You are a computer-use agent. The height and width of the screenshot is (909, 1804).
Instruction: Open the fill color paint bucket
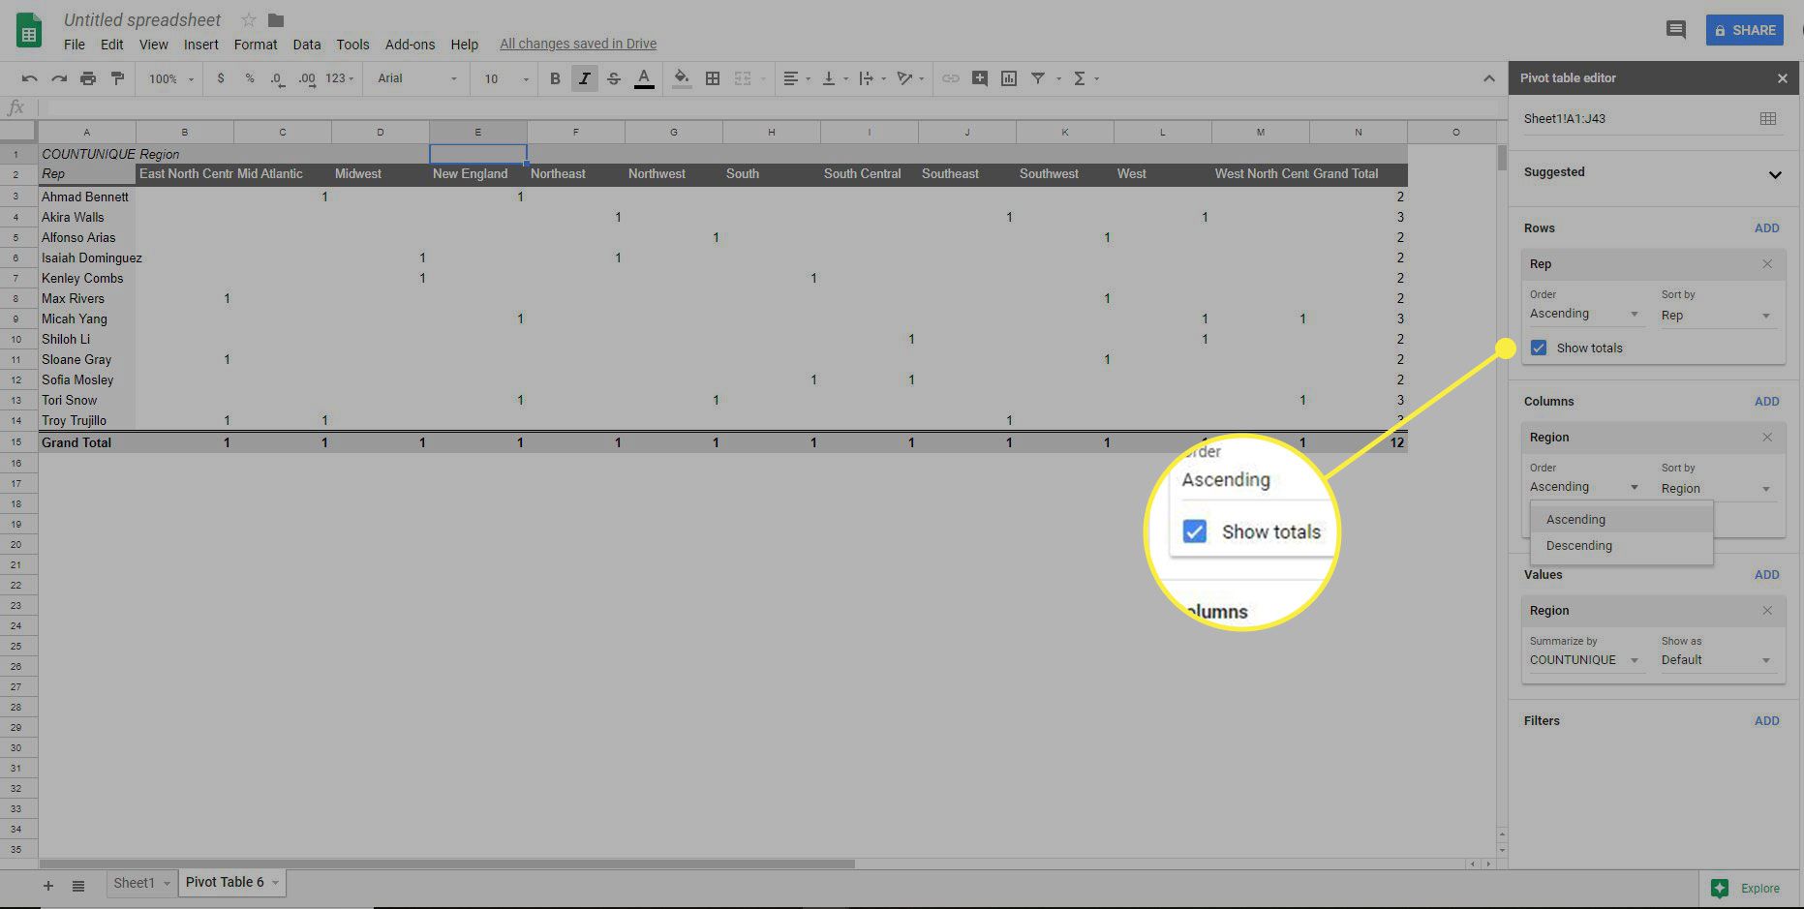[682, 78]
